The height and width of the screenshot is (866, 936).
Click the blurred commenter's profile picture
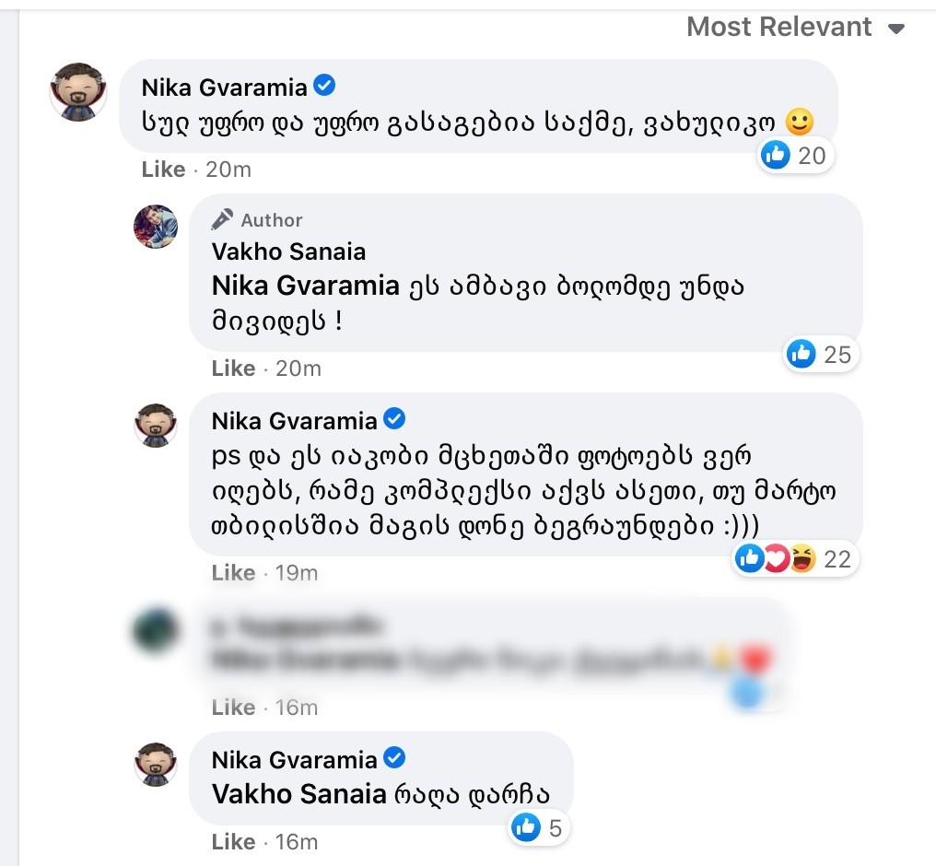click(x=155, y=630)
